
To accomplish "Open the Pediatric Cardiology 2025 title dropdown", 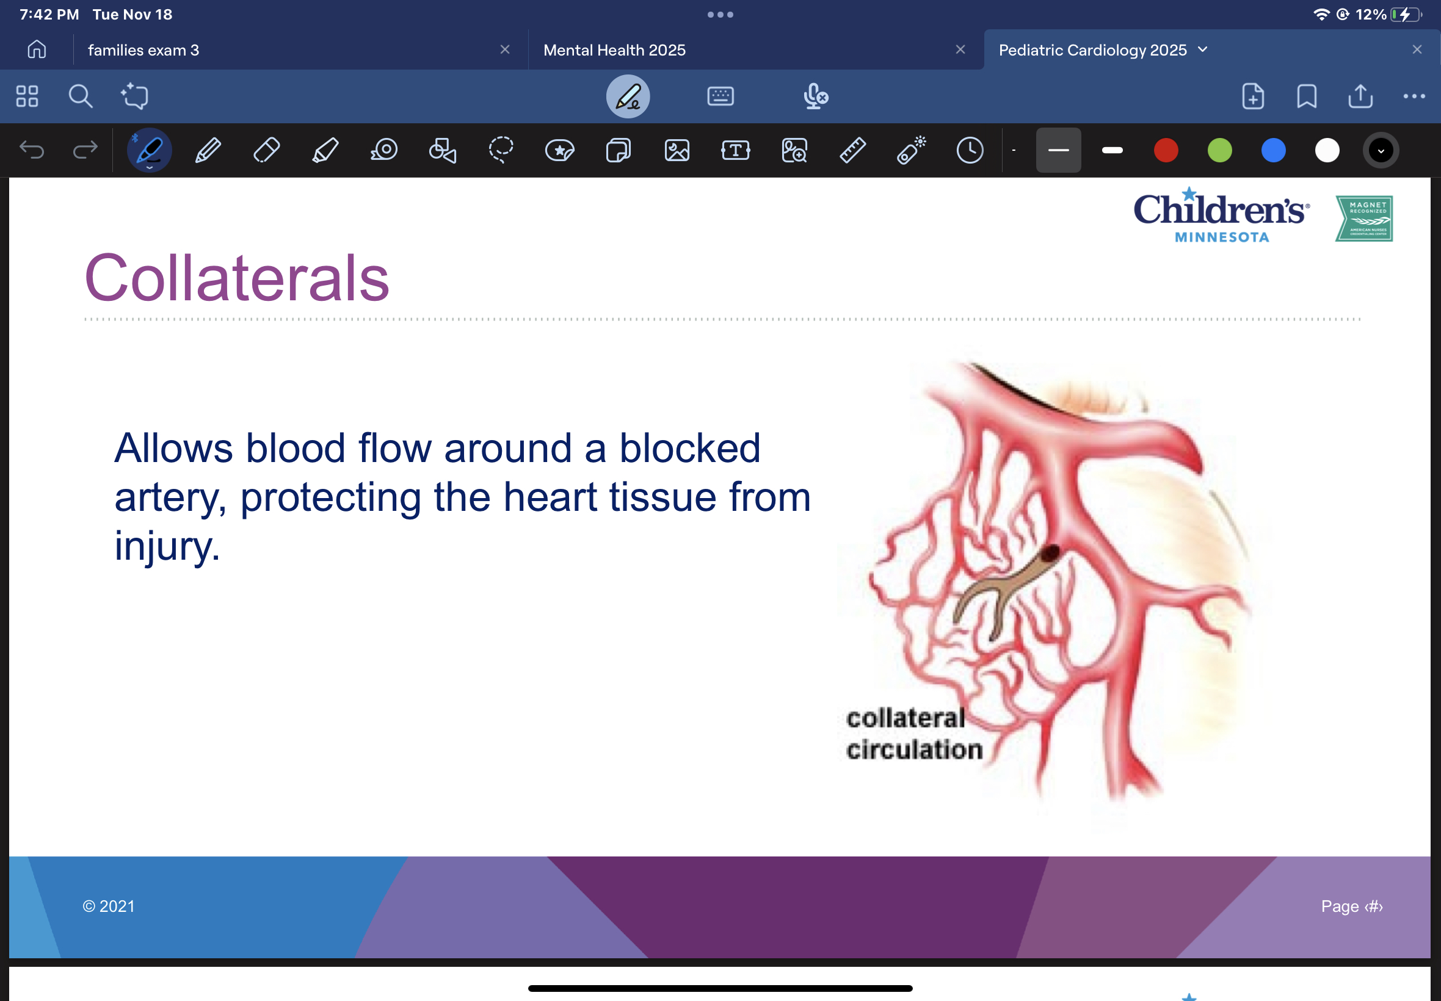I will 1202,49.
